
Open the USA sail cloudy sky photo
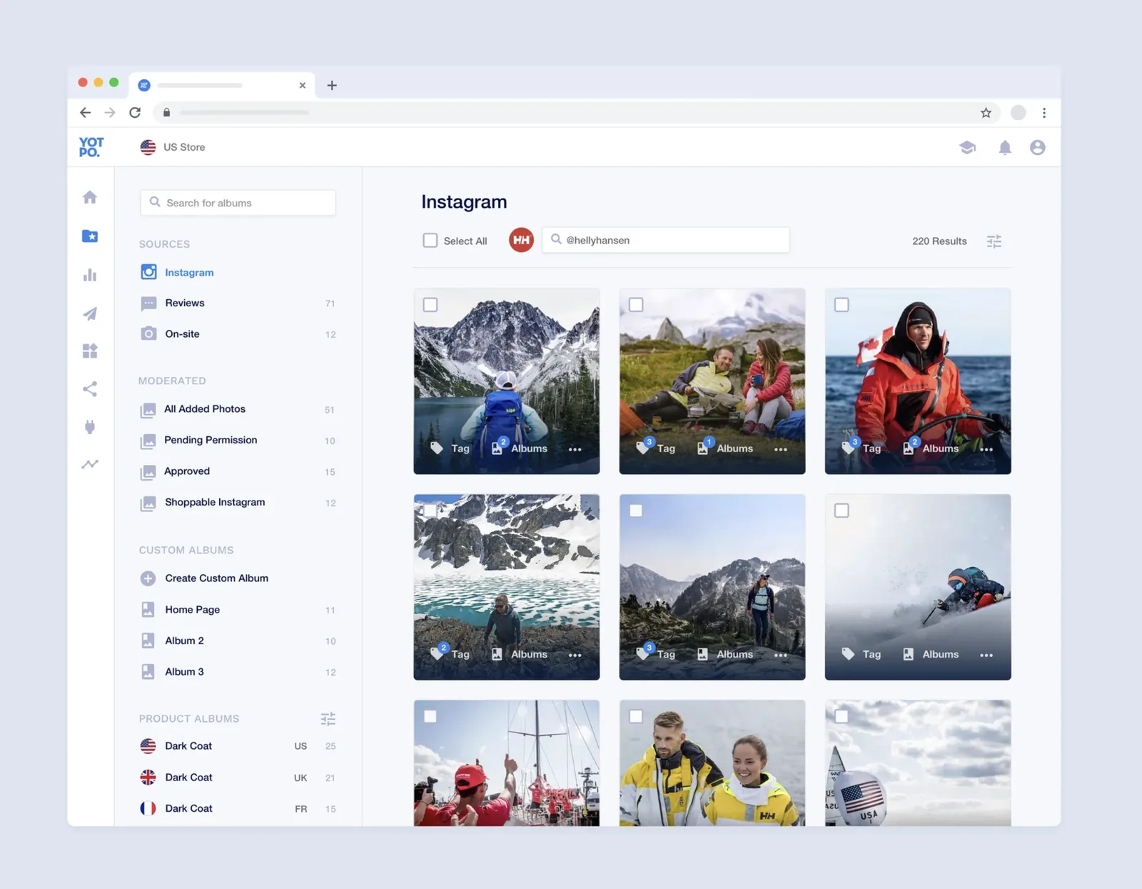point(918,763)
